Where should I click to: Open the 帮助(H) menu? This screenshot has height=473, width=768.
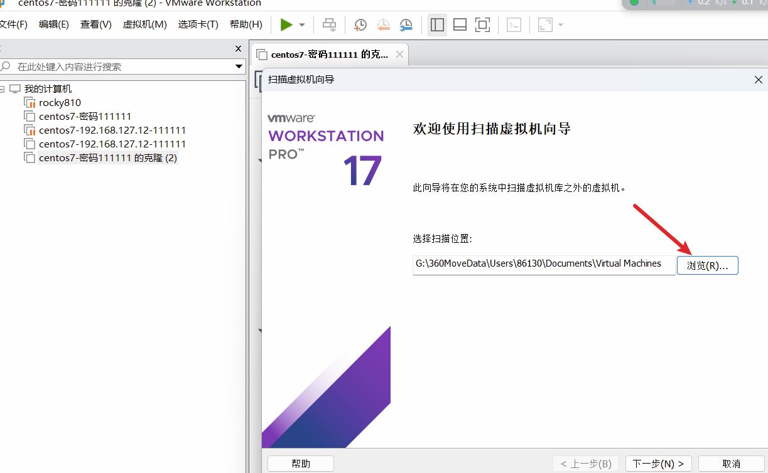[x=246, y=24]
